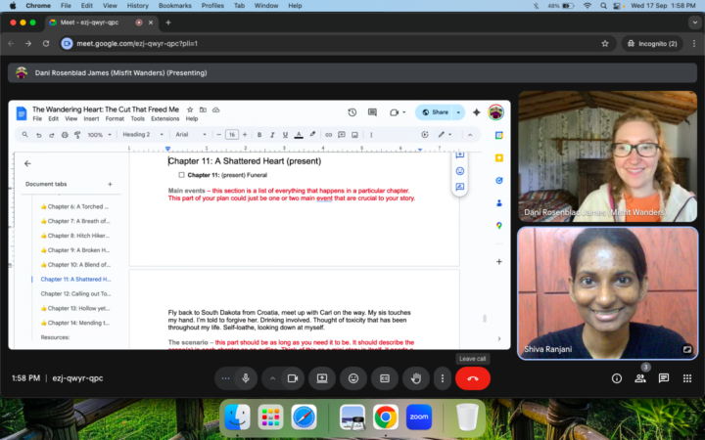Open the Edit menu in macOS menu bar
Screen dimensions: 705x440
tap(86, 6)
